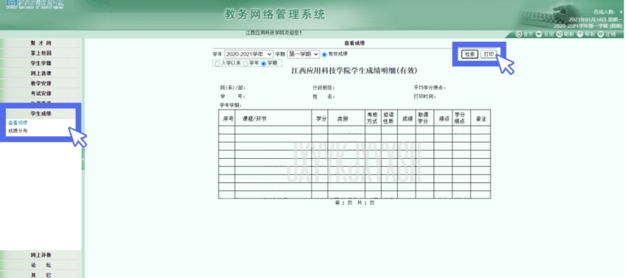The width and height of the screenshot is (626, 278).
Task: Open the 查看成绩 link
Action: click(18, 123)
